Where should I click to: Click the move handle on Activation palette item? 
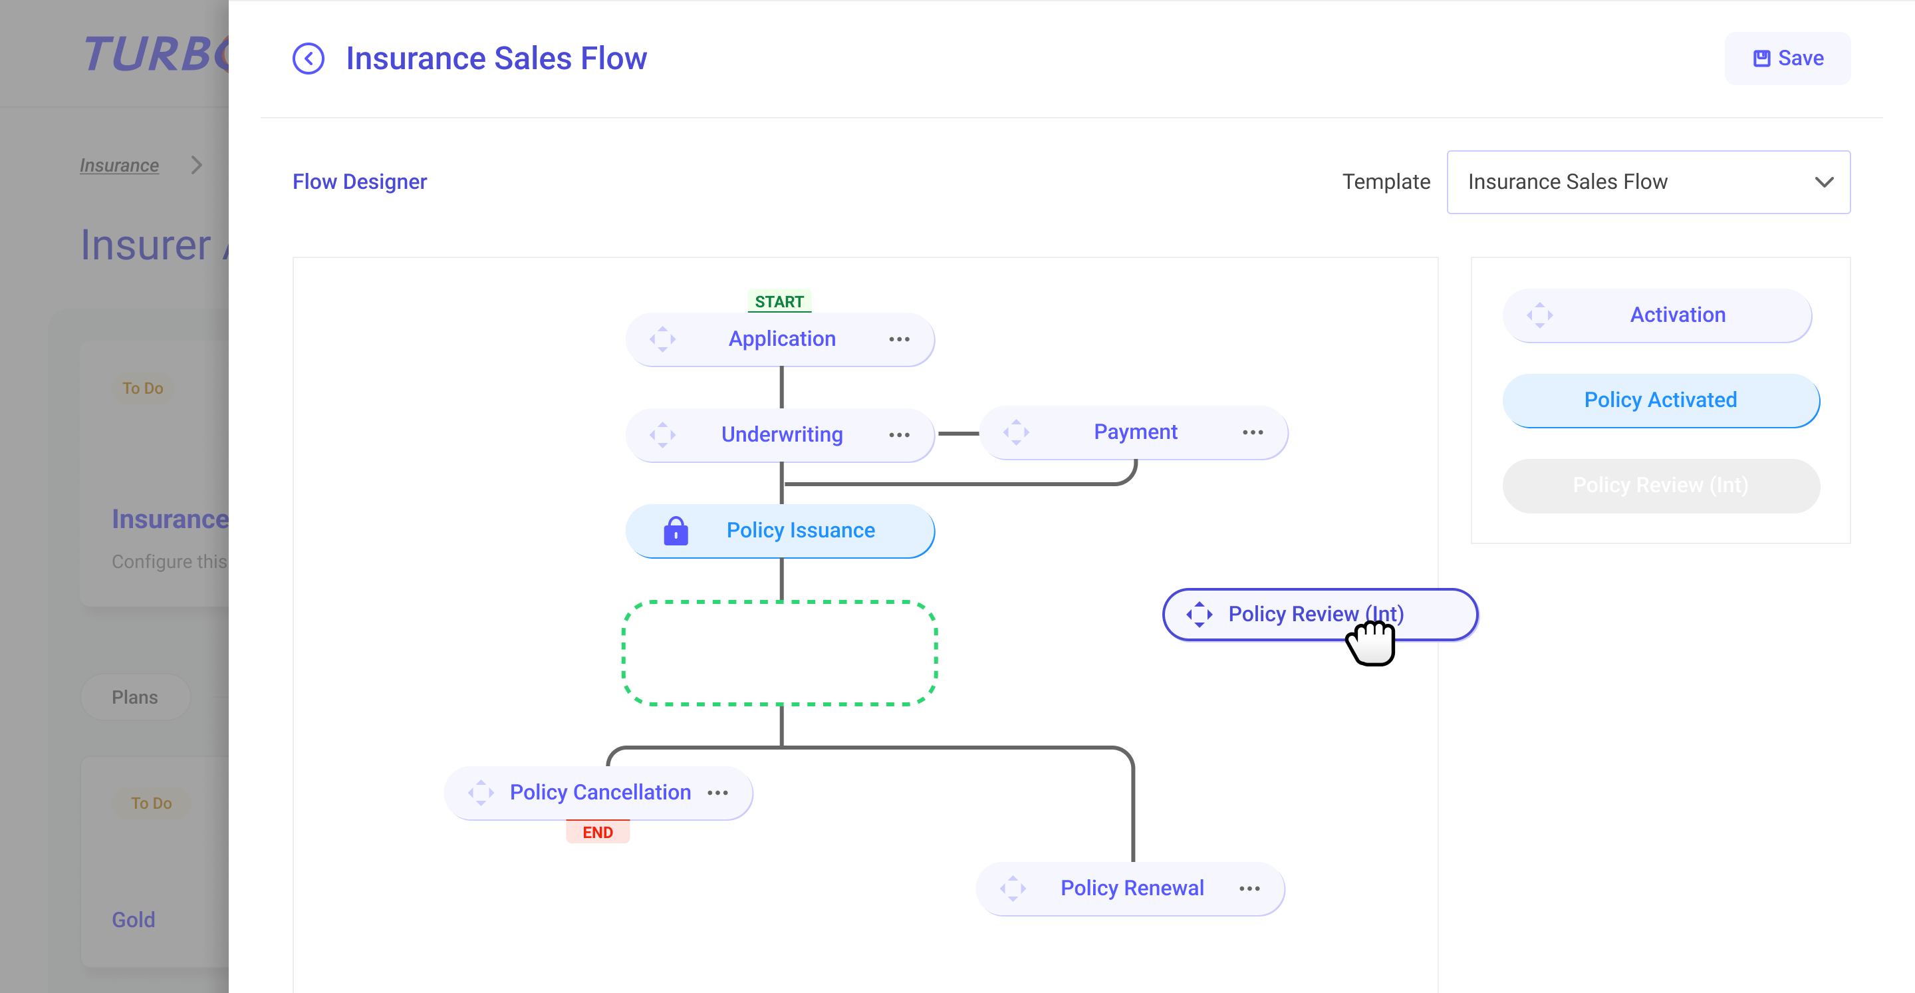coord(1539,315)
